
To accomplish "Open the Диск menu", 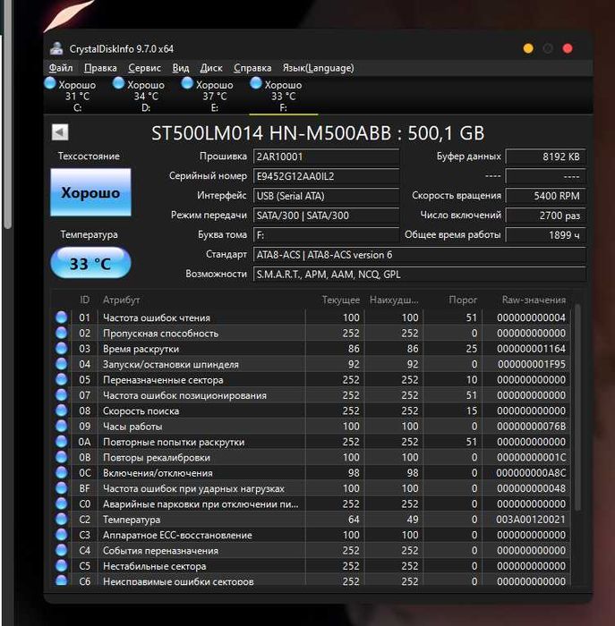I will pyautogui.click(x=211, y=68).
